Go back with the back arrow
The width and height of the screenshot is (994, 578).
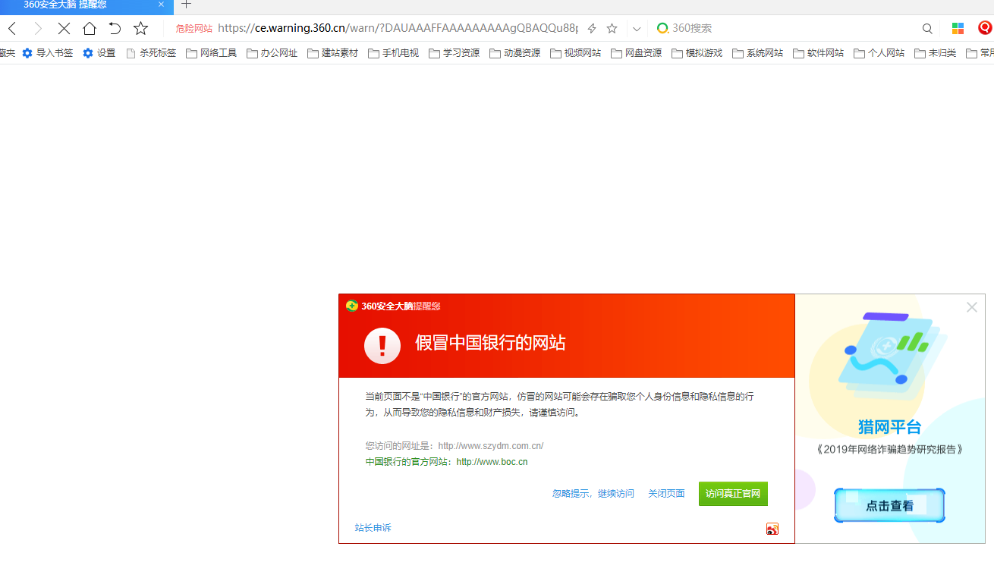tap(12, 29)
